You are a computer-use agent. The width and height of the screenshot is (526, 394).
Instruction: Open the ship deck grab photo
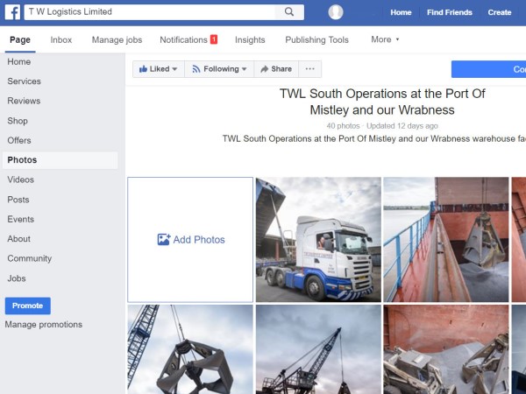pyautogui.click(x=446, y=240)
